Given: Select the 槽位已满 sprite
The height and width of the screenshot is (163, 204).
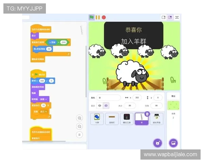Looking at the screenshot, I should (127, 119).
